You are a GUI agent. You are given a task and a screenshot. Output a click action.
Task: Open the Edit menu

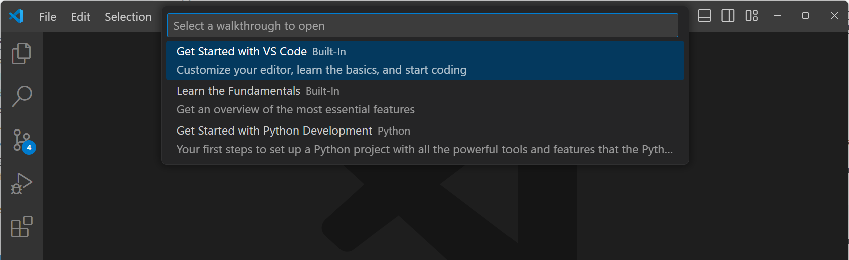click(x=80, y=17)
